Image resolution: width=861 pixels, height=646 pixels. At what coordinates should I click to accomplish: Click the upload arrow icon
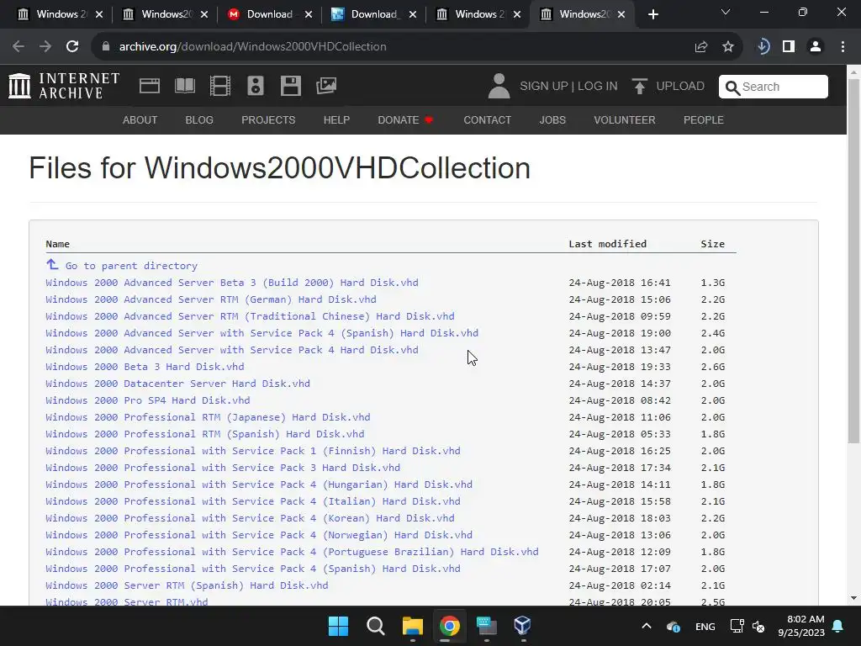pos(639,87)
